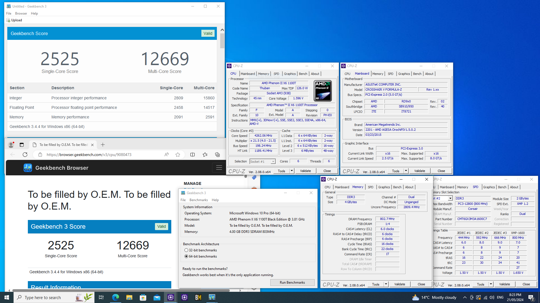Open Help menu in Untitled Geekbench window

click(x=34, y=13)
